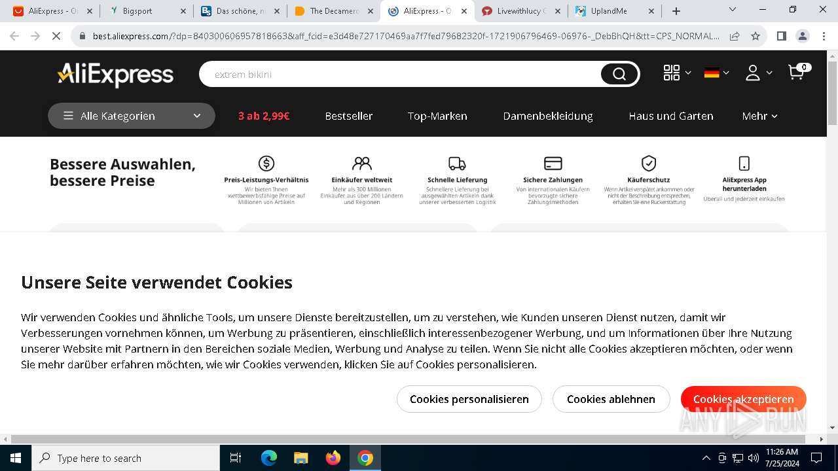Viewport: 838px width, 471px height.
Task: Click the page vertical scrollbar
Action: pos(832,242)
